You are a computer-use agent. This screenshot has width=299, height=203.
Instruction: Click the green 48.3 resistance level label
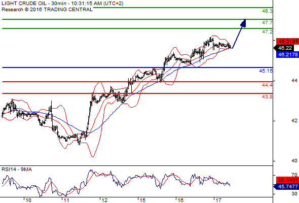[267, 11]
